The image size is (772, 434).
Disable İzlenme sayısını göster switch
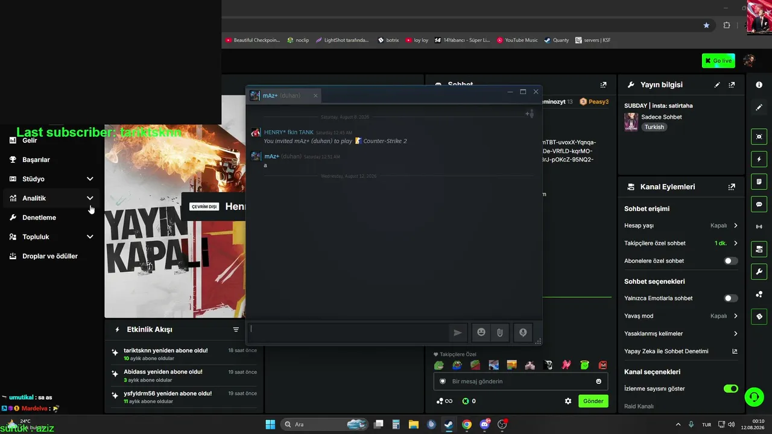tap(730, 389)
